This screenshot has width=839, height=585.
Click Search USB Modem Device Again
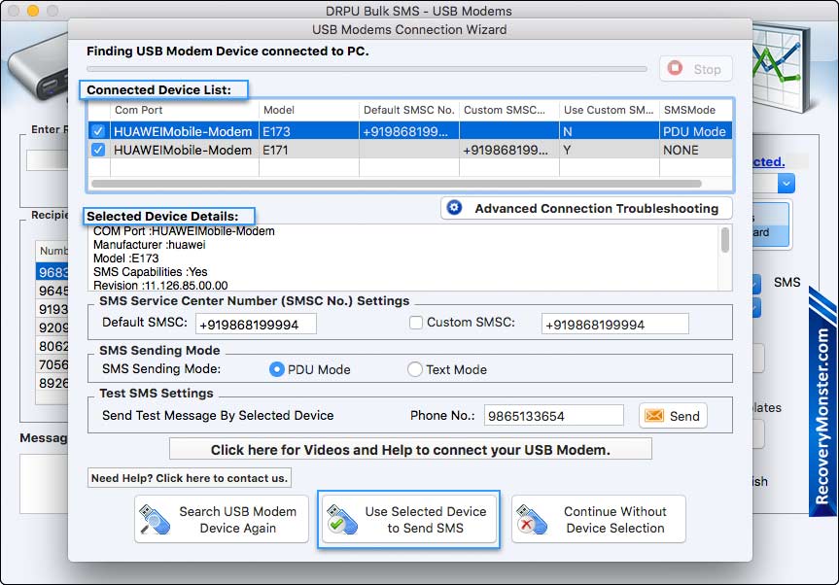pyautogui.click(x=222, y=519)
